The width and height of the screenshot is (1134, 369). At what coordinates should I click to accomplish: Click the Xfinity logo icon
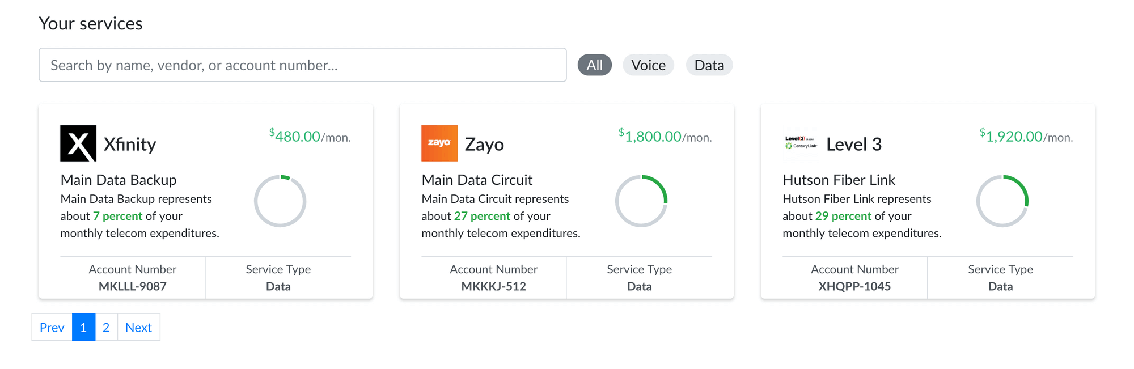click(78, 143)
